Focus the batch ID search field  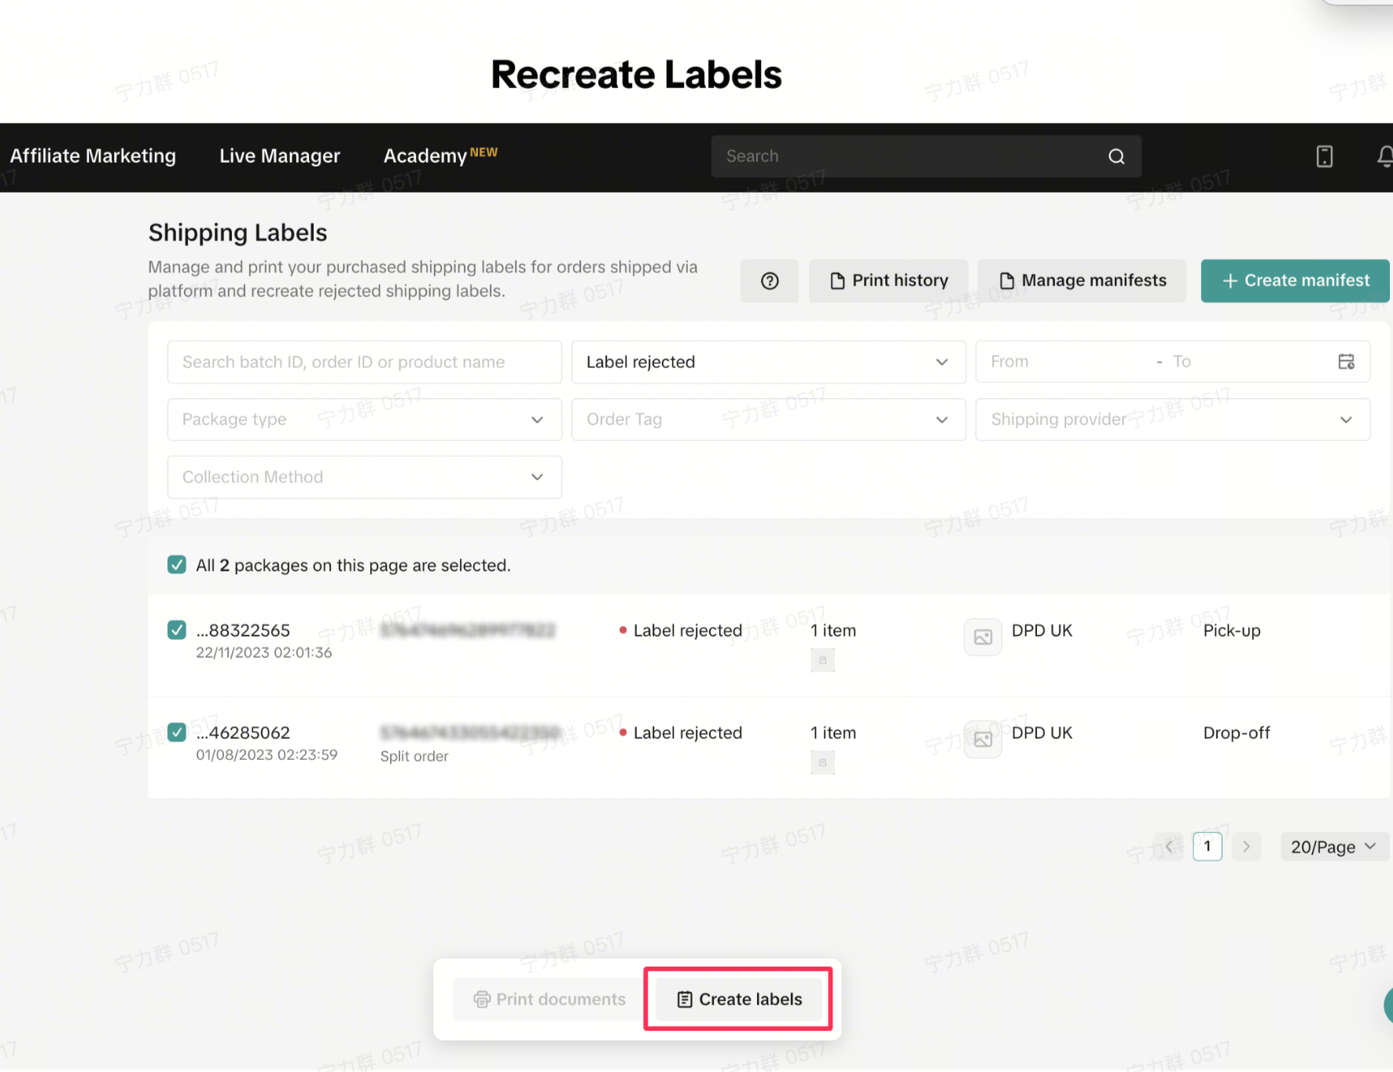click(364, 362)
